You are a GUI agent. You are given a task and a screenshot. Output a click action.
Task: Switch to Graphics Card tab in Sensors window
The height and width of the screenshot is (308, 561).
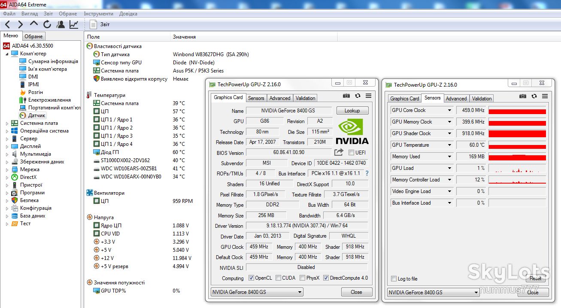point(404,99)
